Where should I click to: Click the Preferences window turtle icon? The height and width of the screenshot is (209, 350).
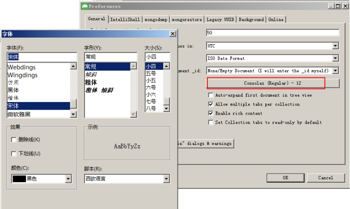pyautogui.click(x=84, y=6)
